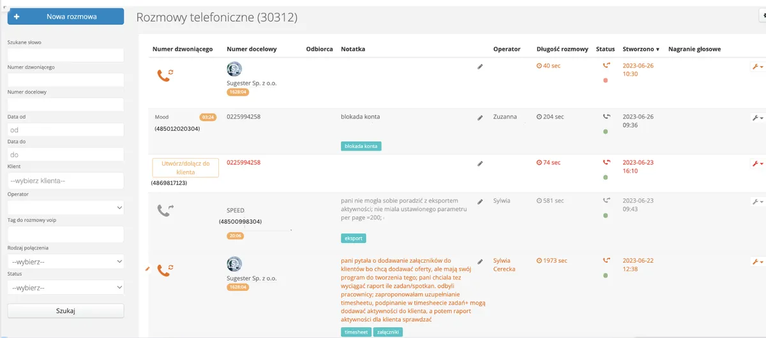Click red missed-call status icon in 16:10 row
This screenshot has height=338, width=766.
[x=606, y=163]
